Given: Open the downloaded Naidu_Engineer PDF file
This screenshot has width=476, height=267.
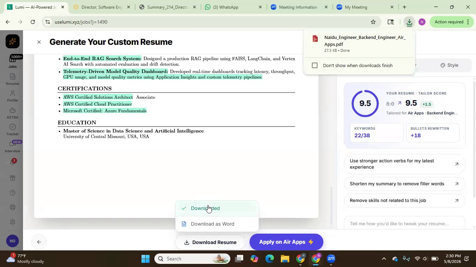Looking at the screenshot, I should pos(359,43).
